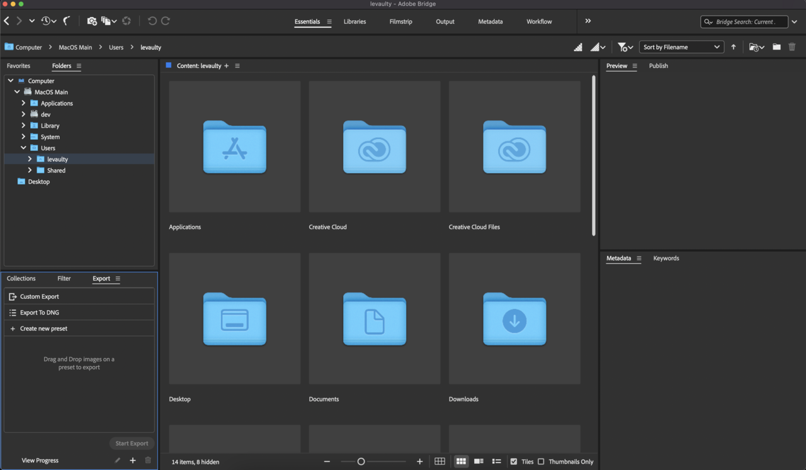Collapse the Users folder tree node
Viewport: 806px width, 470px height.
pyautogui.click(x=23, y=148)
